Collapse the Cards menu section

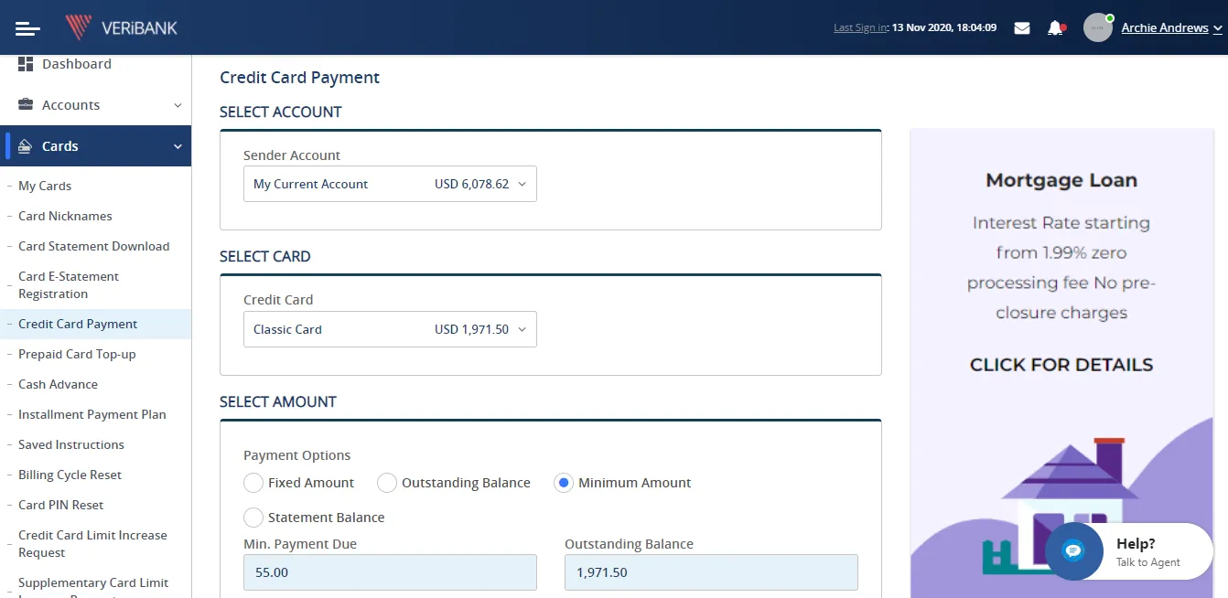pyautogui.click(x=178, y=146)
